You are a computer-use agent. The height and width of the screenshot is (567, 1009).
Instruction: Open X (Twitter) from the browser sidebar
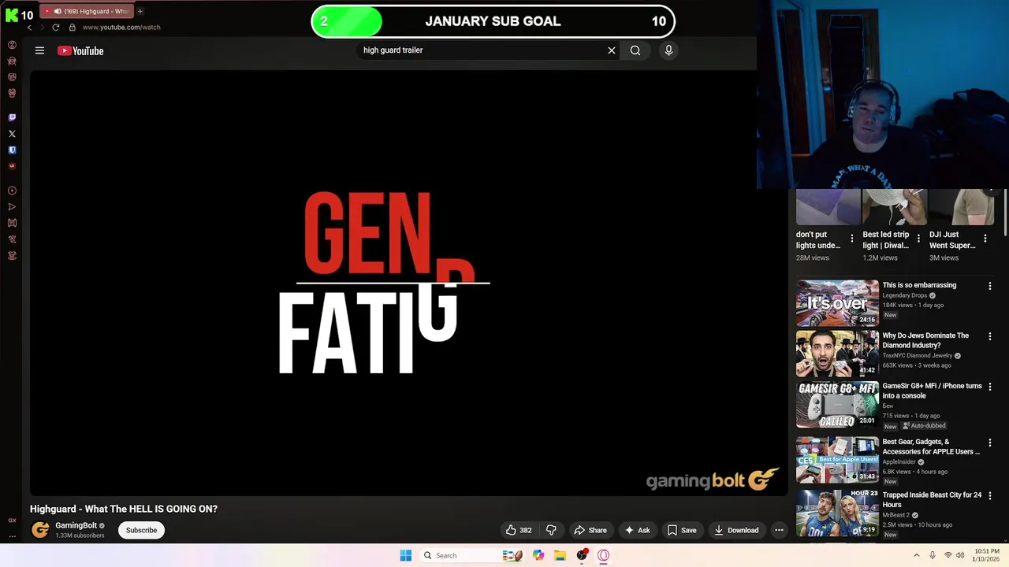(x=12, y=134)
